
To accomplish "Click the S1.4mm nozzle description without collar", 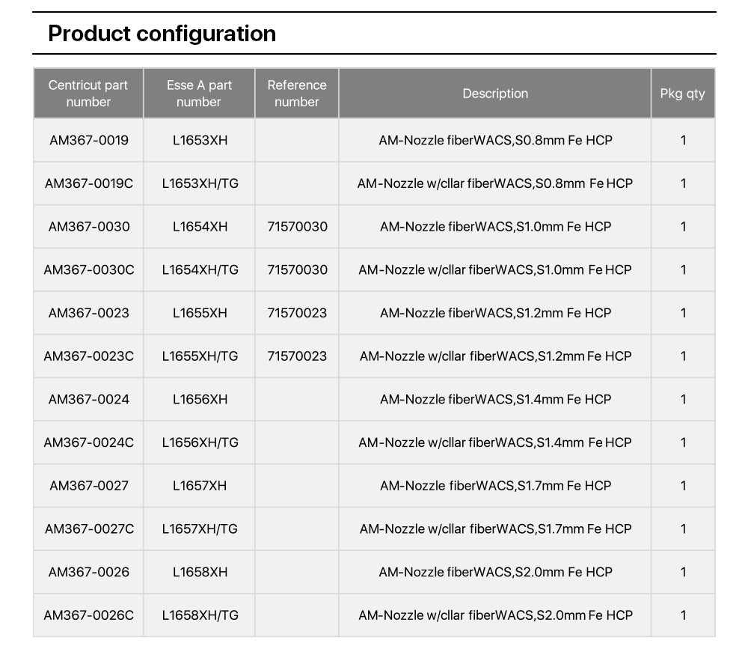I will pyautogui.click(x=495, y=400).
